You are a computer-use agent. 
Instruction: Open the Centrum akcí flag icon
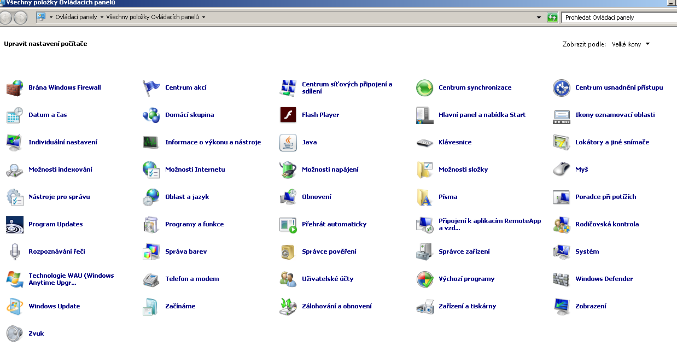151,87
